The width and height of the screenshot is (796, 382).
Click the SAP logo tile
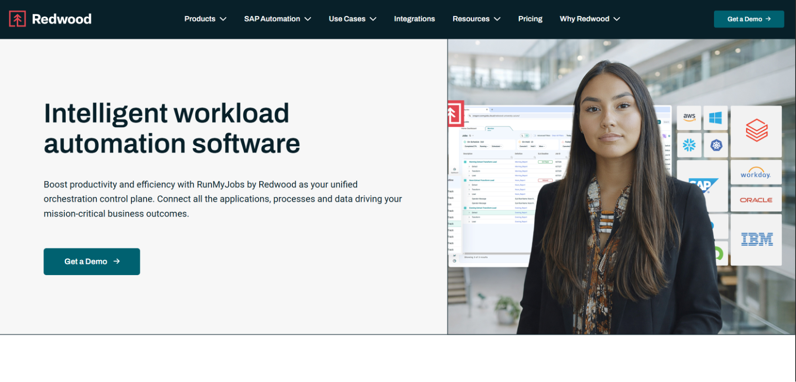click(x=703, y=186)
